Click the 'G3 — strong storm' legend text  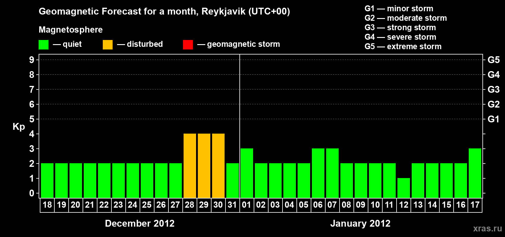[x=400, y=28]
